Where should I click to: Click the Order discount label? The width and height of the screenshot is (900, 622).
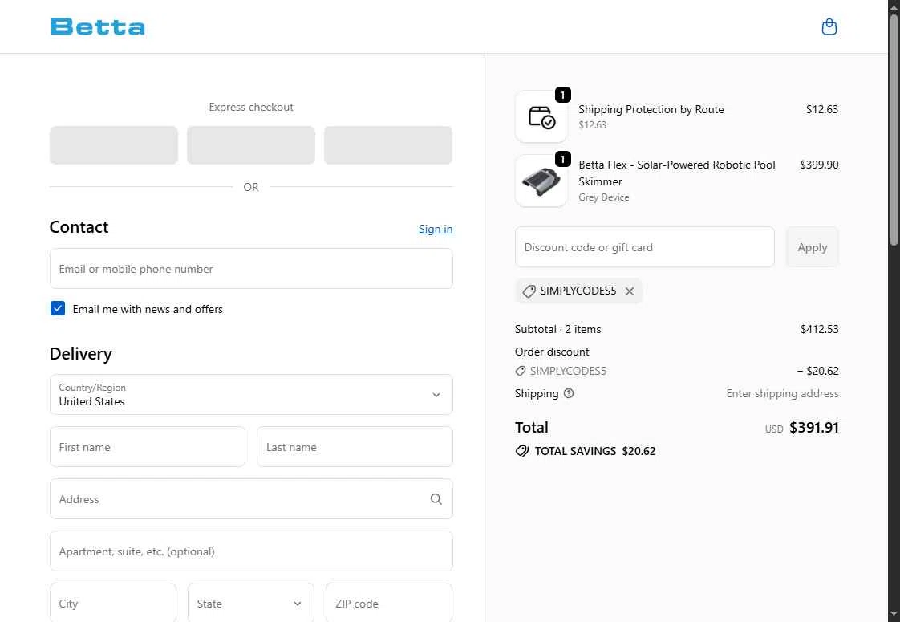[552, 352]
